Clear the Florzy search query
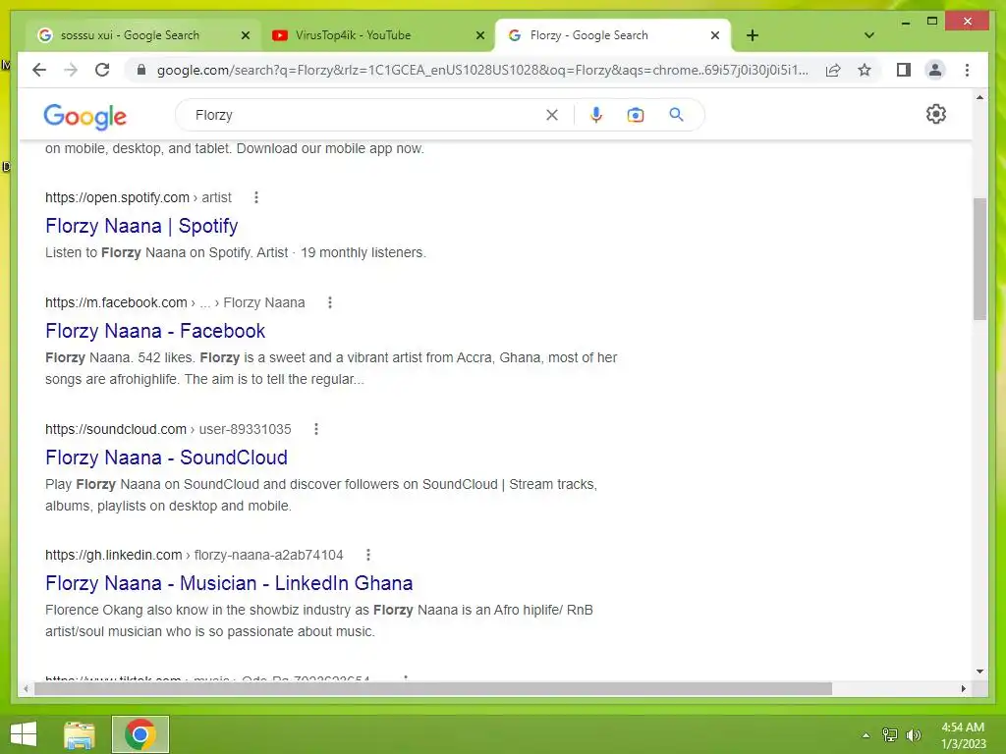 click(552, 115)
